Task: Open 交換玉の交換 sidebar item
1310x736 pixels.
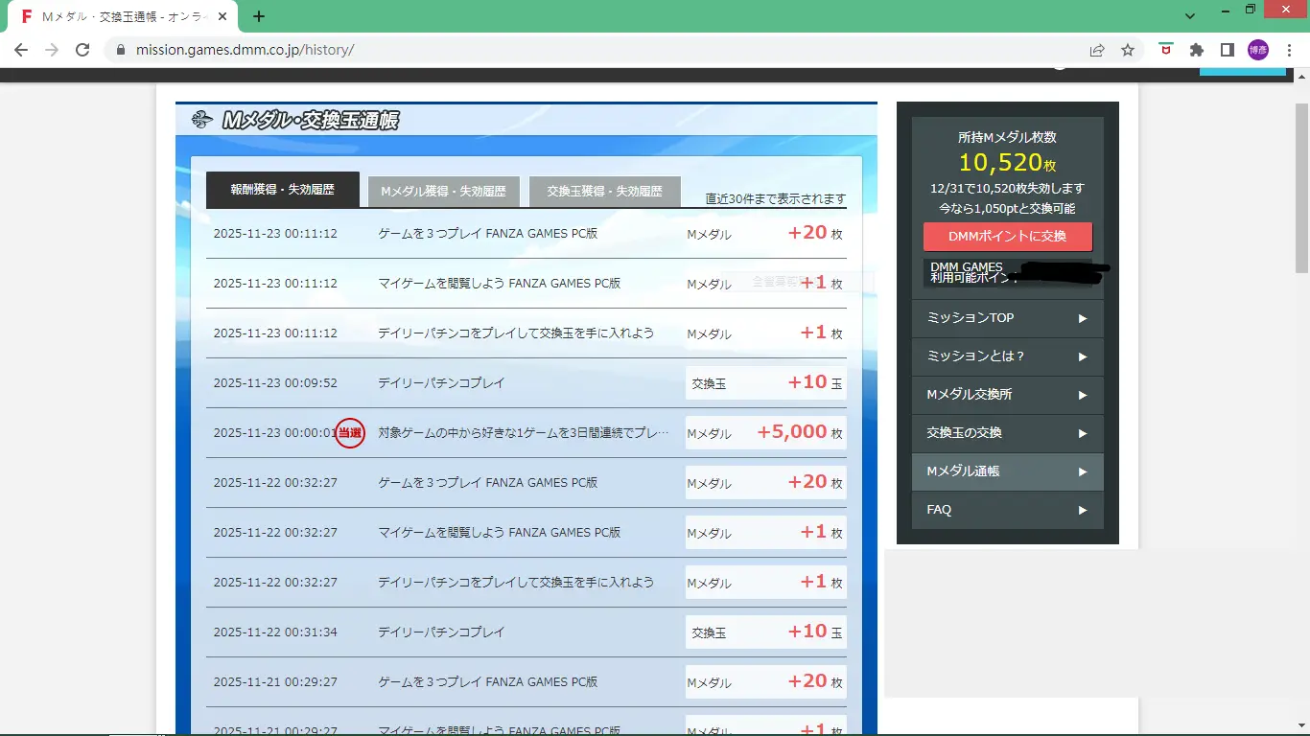Action: [1007, 433]
